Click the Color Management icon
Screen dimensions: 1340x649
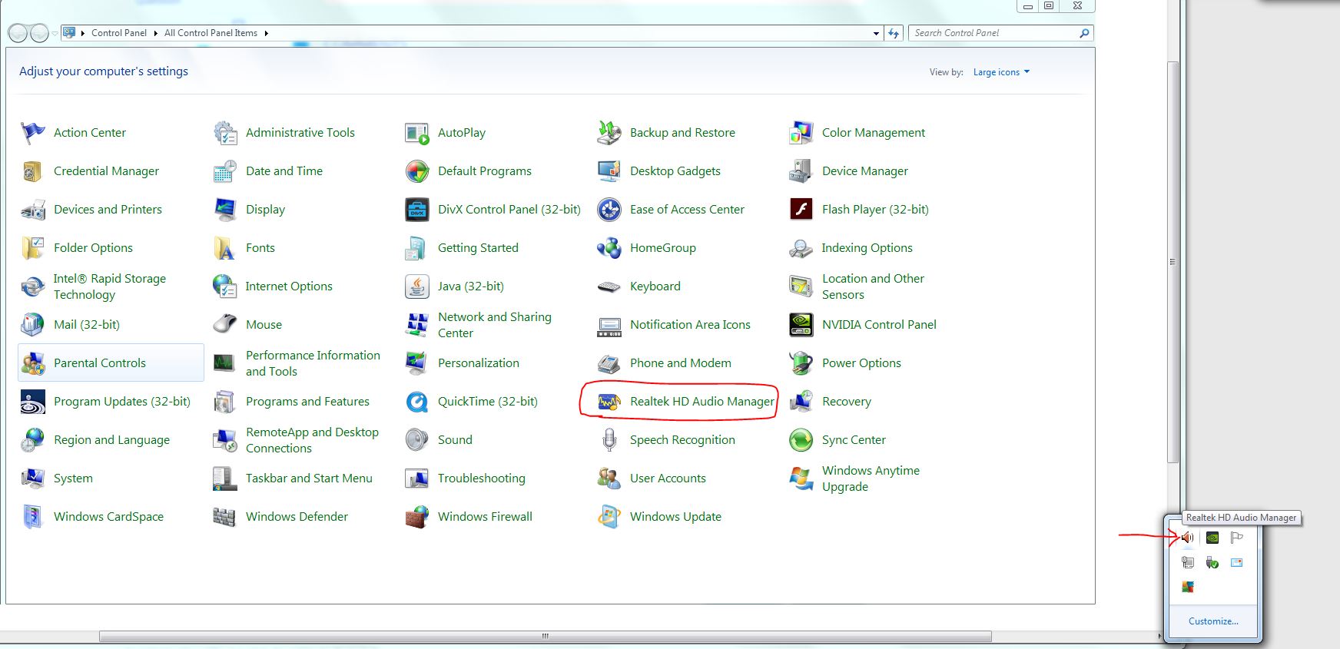point(801,133)
